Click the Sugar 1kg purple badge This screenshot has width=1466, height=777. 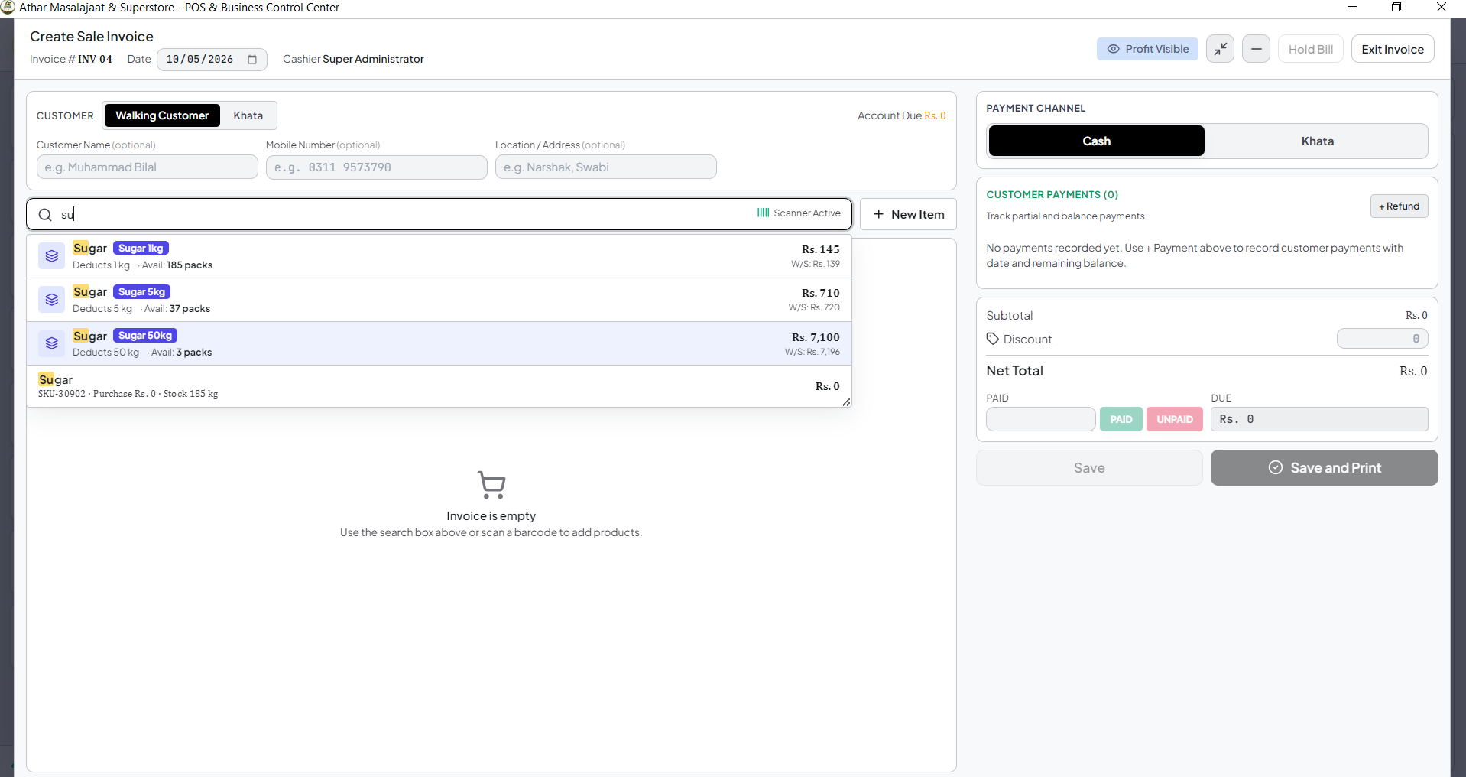tap(141, 249)
